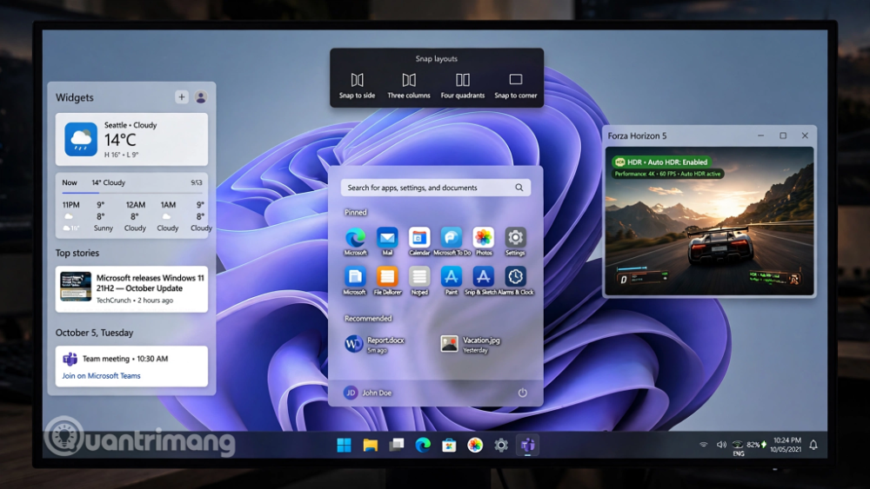
Task: Launch the pinned Calendar app
Action: click(419, 238)
